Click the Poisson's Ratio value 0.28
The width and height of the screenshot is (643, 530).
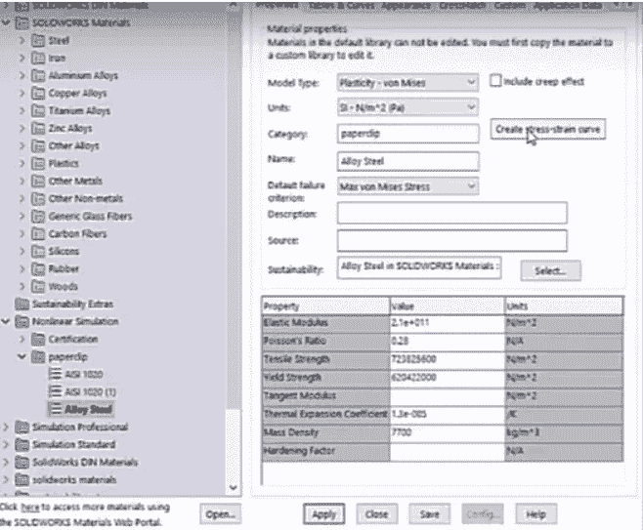(x=447, y=341)
